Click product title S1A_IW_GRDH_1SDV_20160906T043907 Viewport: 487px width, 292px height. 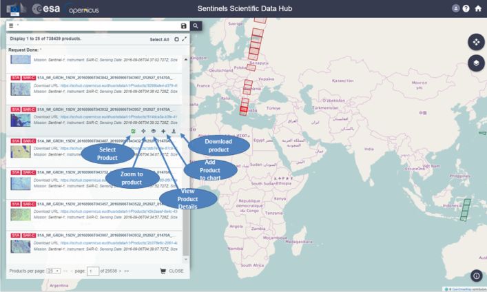pos(105,235)
